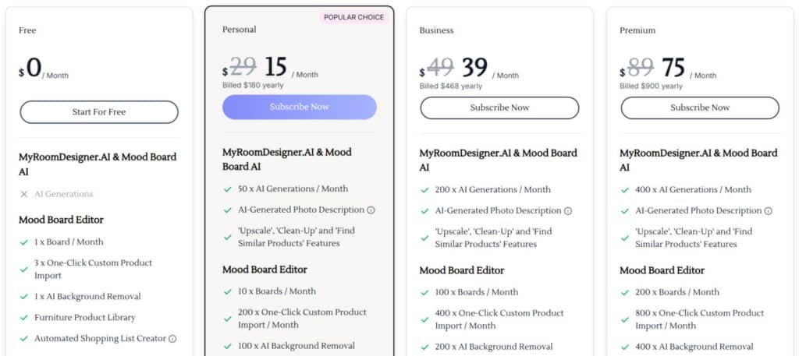Image resolution: width=799 pixels, height=356 pixels.
Task: Click the Free plan title
Action: tap(27, 30)
